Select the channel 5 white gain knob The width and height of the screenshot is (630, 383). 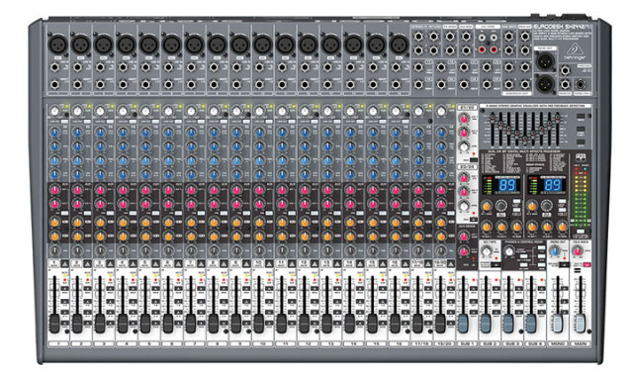coord(145,111)
